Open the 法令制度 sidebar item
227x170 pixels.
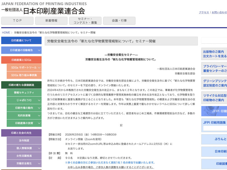point(24,140)
